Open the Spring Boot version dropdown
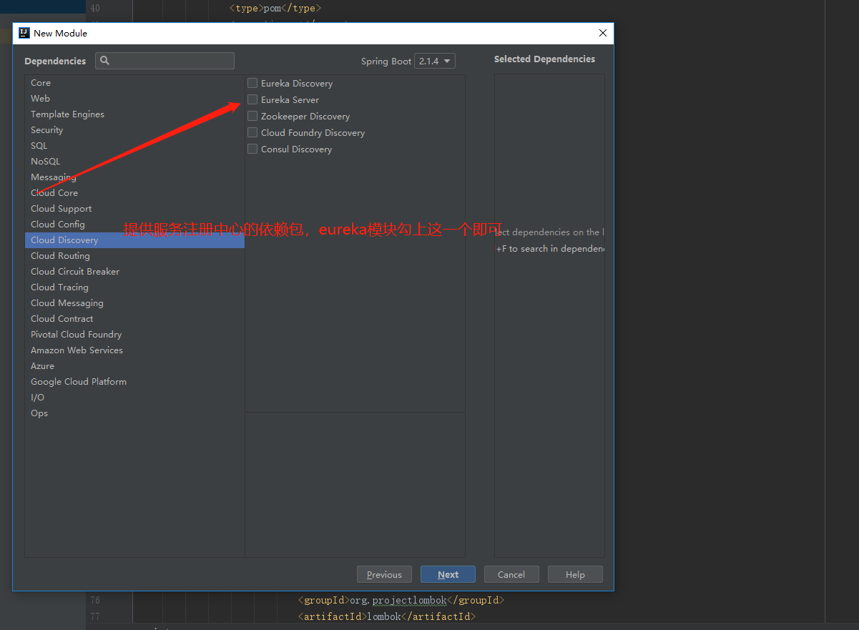This screenshot has width=859, height=630. pyautogui.click(x=436, y=61)
